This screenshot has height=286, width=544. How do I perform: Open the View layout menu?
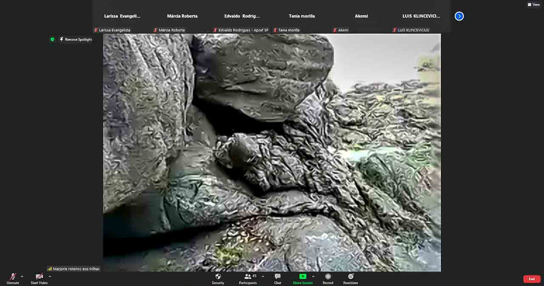pyautogui.click(x=533, y=5)
